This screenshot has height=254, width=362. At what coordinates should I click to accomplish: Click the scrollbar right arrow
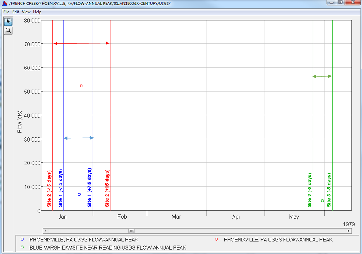tap(349, 231)
